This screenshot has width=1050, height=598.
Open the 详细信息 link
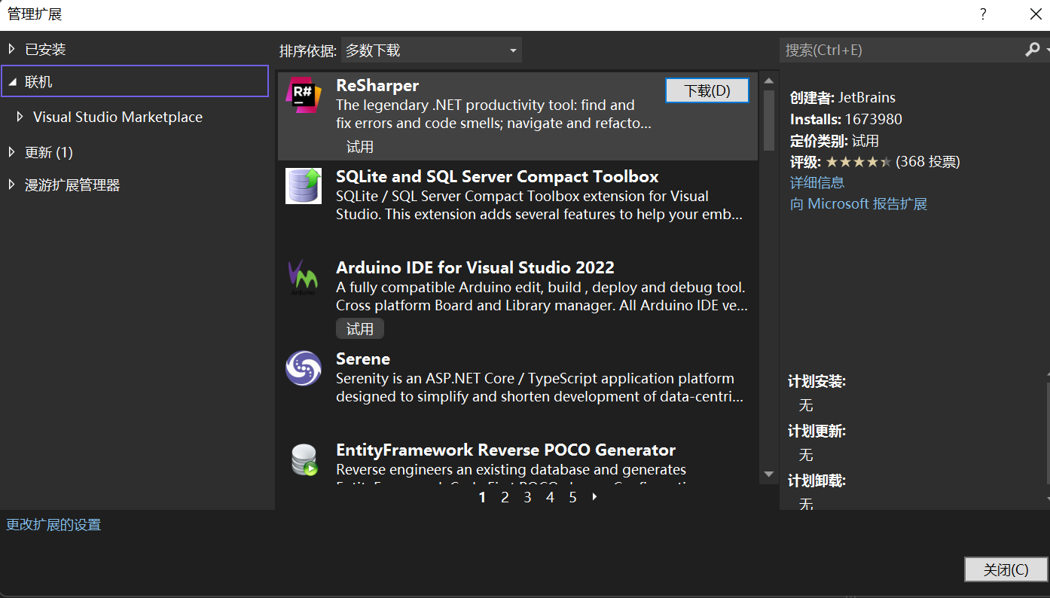pyautogui.click(x=817, y=182)
